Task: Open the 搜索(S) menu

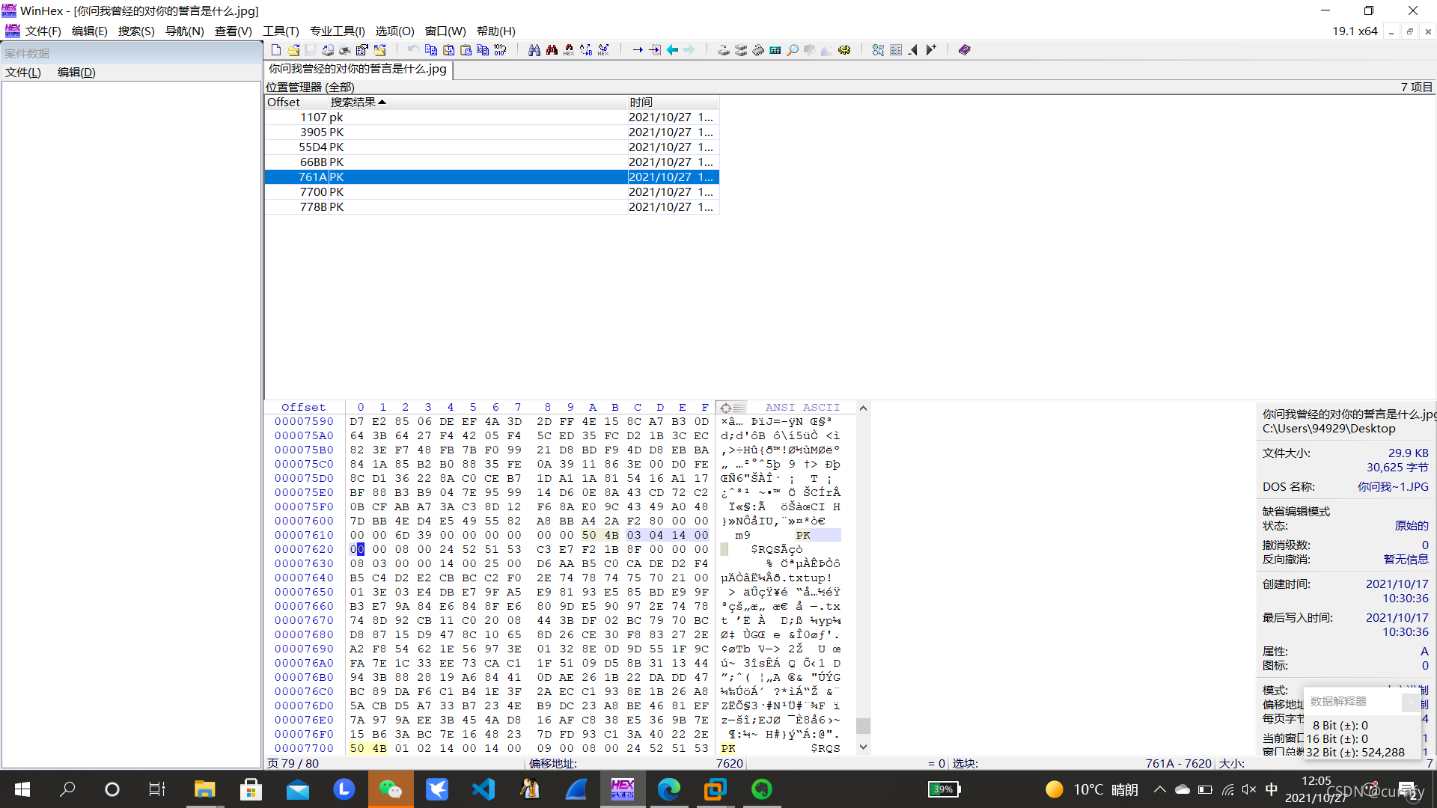Action: [x=135, y=31]
